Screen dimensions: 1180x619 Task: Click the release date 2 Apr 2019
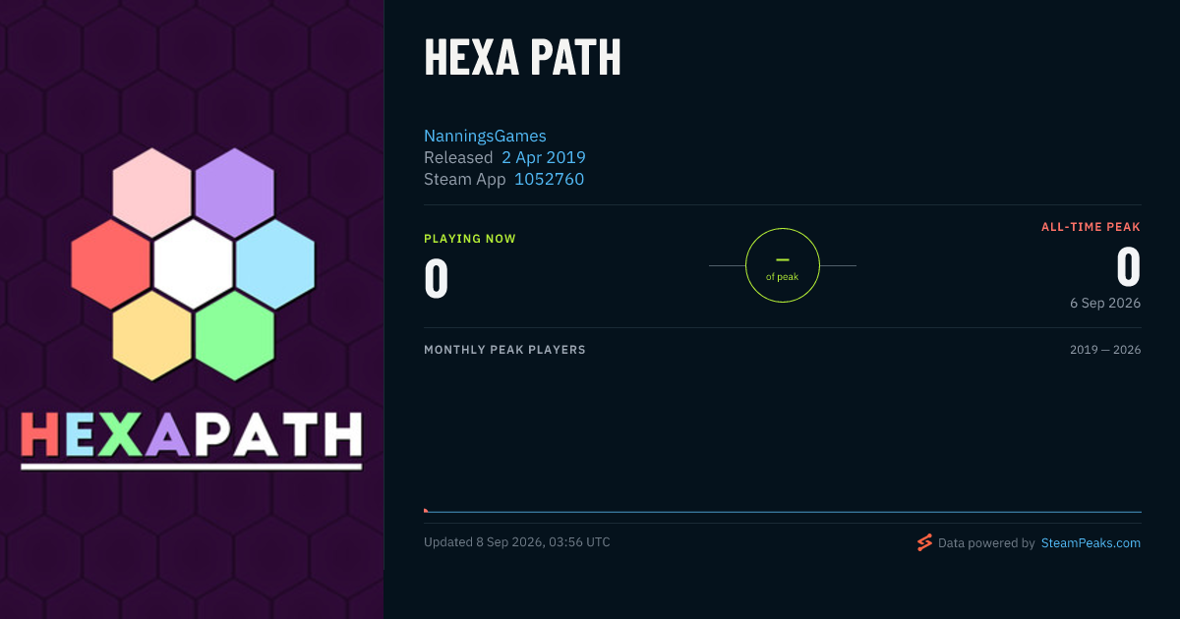point(544,157)
